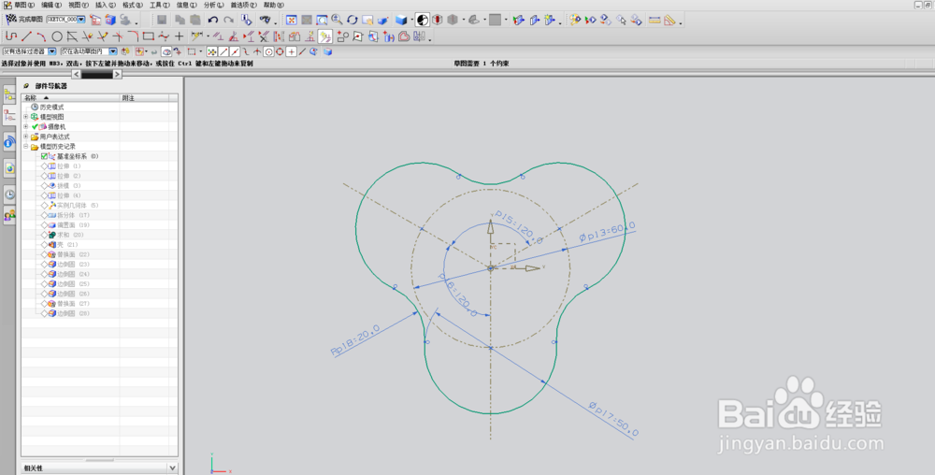Expand the 摄像机 tree node
This screenshot has height=475, width=935.
(25, 126)
